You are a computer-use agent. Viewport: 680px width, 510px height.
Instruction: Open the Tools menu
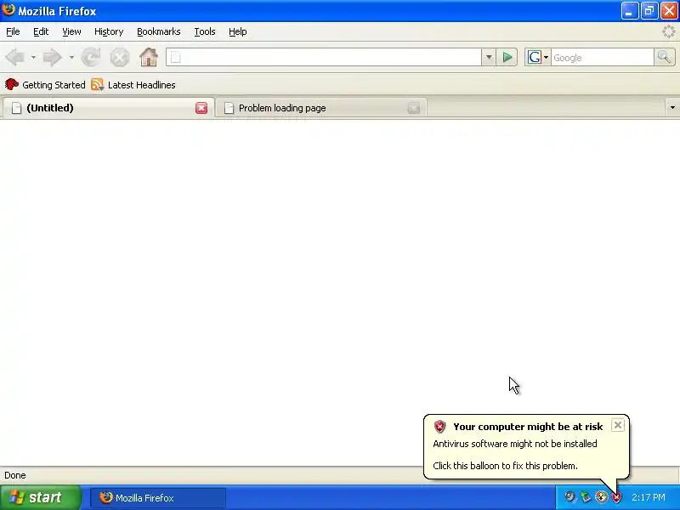point(205,31)
